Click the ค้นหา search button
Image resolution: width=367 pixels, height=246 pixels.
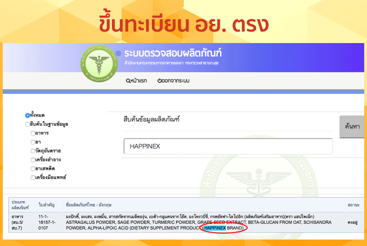pos(352,126)
